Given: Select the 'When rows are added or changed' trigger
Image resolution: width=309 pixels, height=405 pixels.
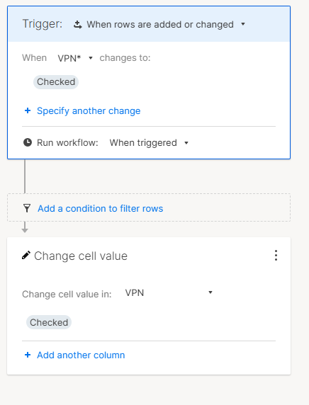Looking at the screenshot, I should [x=160, y=25].
